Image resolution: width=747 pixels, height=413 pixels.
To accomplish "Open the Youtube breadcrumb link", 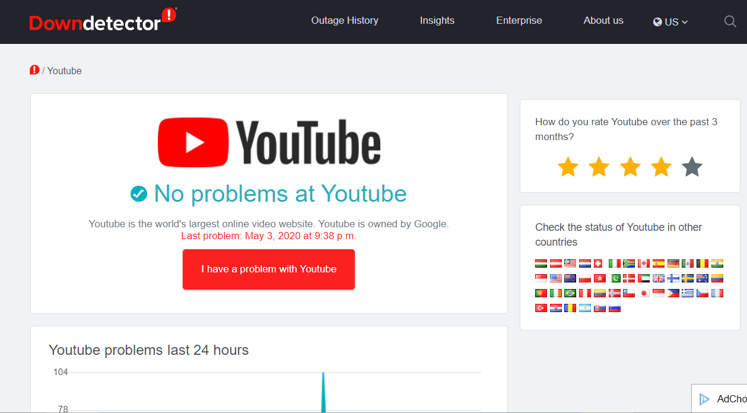I will pyautogui.click(x=65, y=71).
